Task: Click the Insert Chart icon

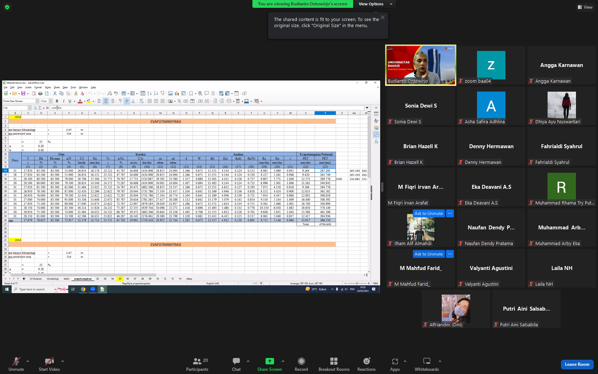Action: point(177,93)
